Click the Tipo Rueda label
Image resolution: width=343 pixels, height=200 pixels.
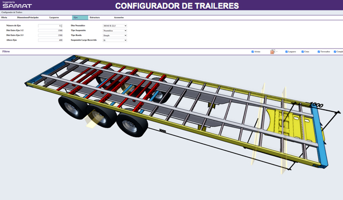(x=76, y=35)
